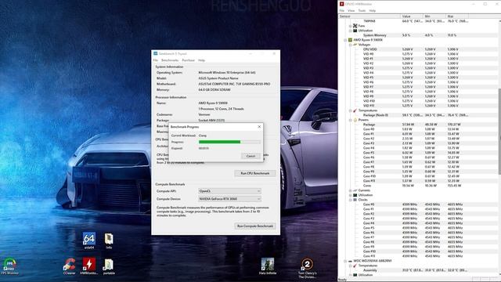501x282 pixels.
Task: Click the Max column header
Action: 457,16
